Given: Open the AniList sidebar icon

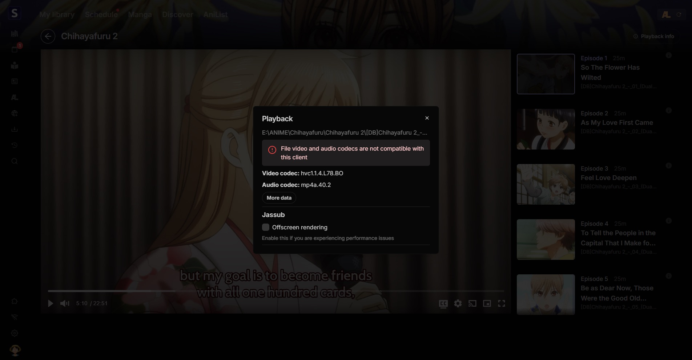Looking at the screenshot, I should pos(15,97).
